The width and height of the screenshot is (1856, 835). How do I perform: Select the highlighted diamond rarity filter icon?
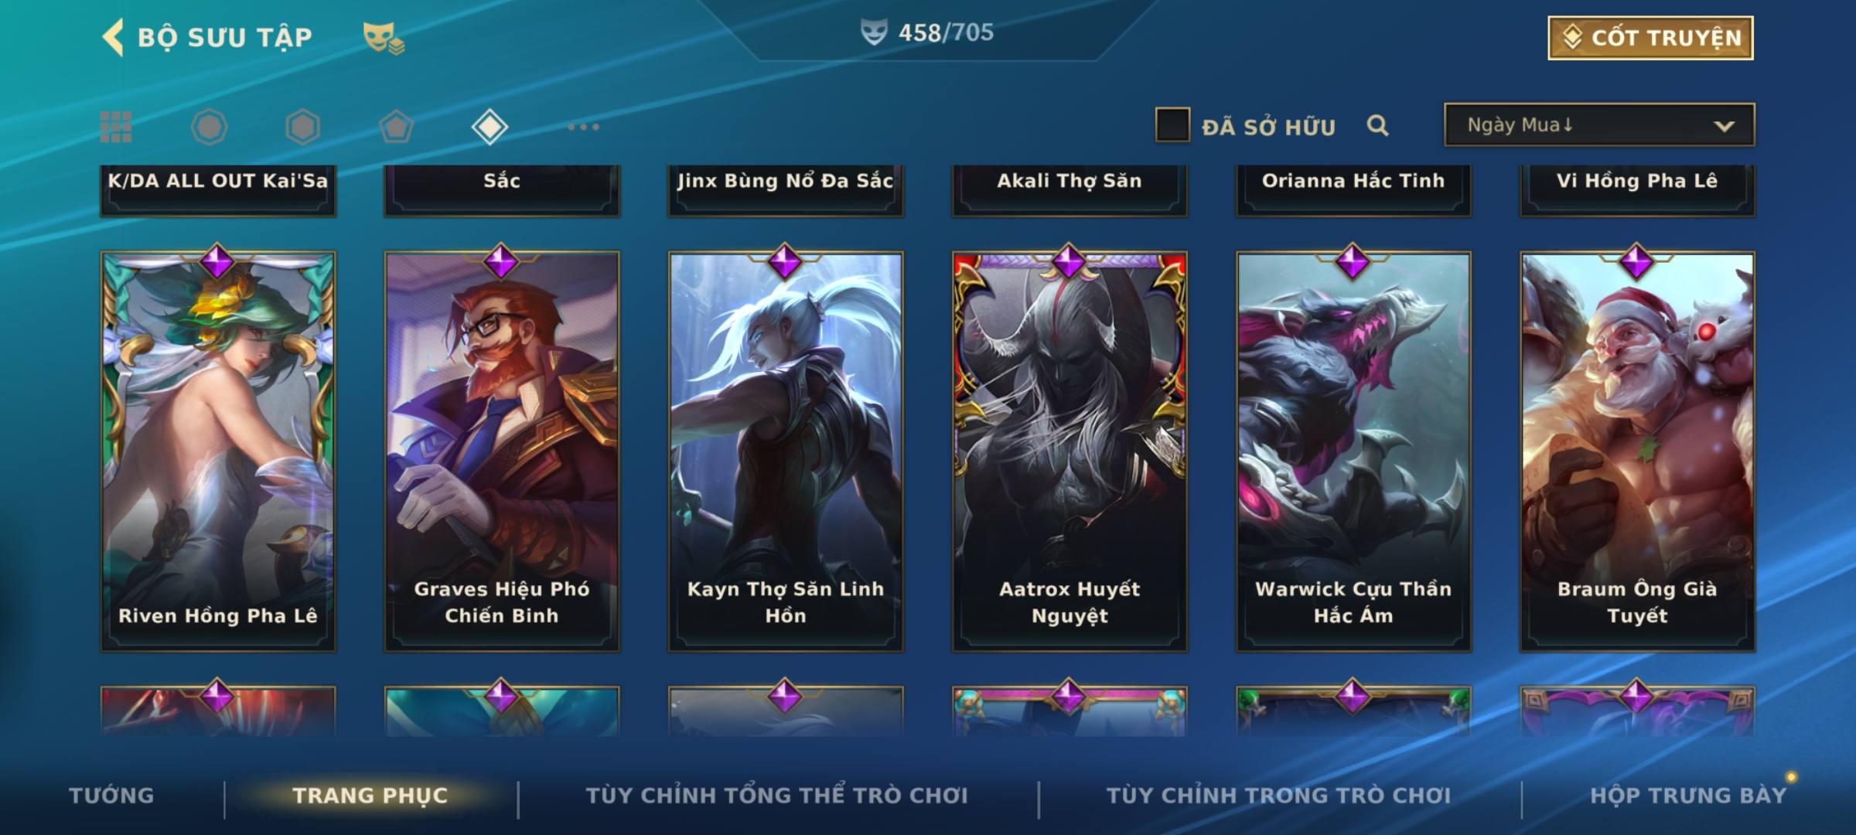coord(490,127)
